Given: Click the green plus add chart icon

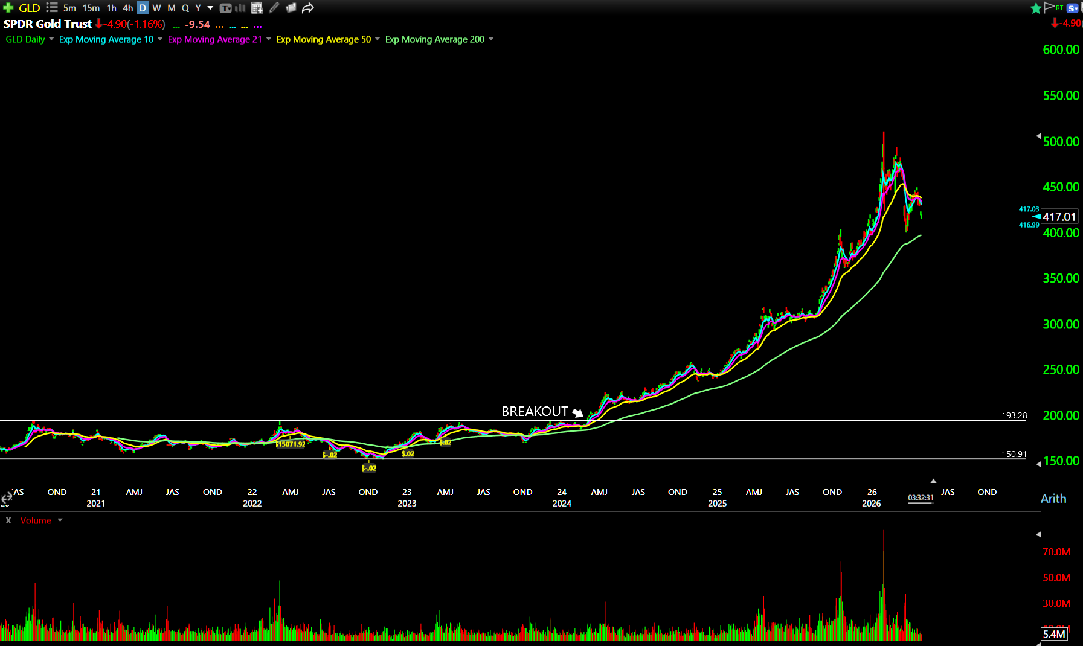Looking at the screenshot, I should (x=8, y=8).
